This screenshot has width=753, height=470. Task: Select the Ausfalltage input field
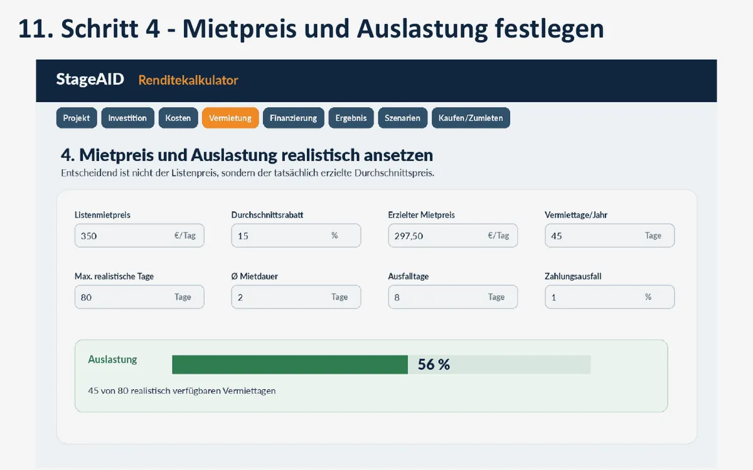[453, 297]
